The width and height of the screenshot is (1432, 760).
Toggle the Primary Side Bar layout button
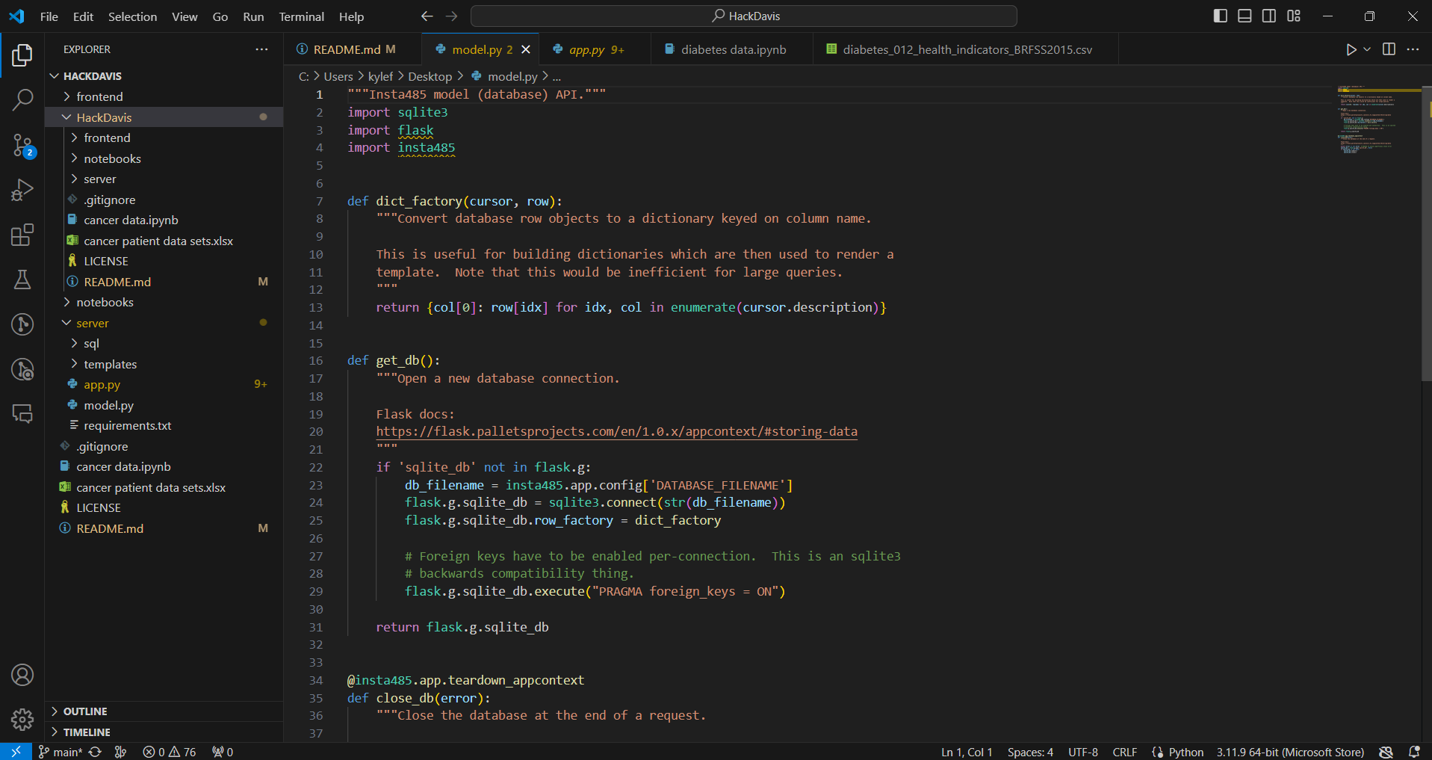tap(1220, 16)
